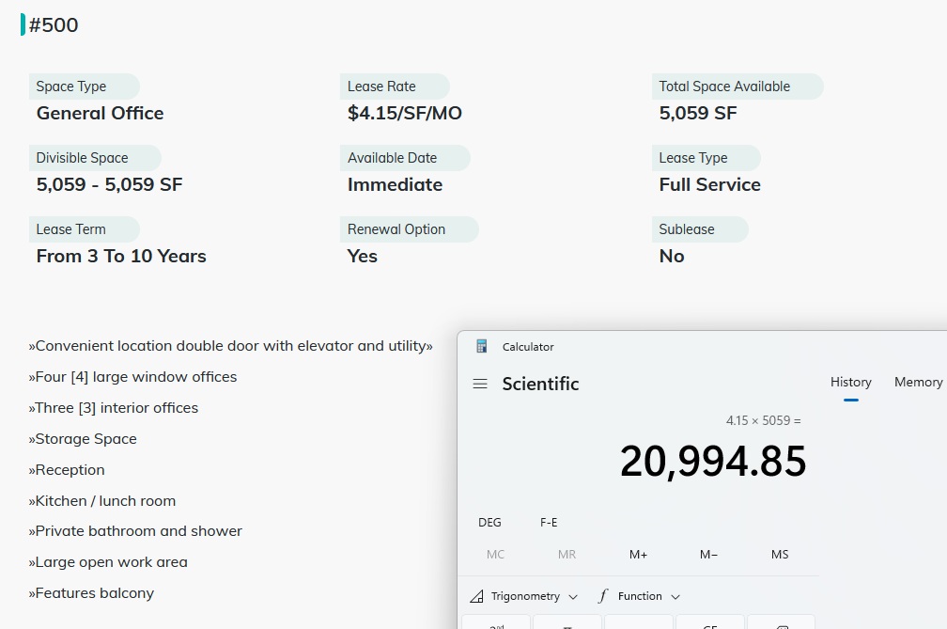Click the 'Lease Type' label

pyautogui.click(x=692, y=158)
